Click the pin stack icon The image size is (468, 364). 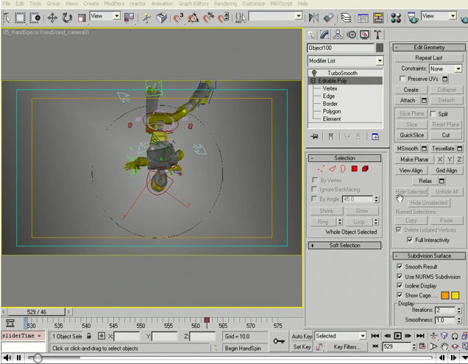point(314,136)
